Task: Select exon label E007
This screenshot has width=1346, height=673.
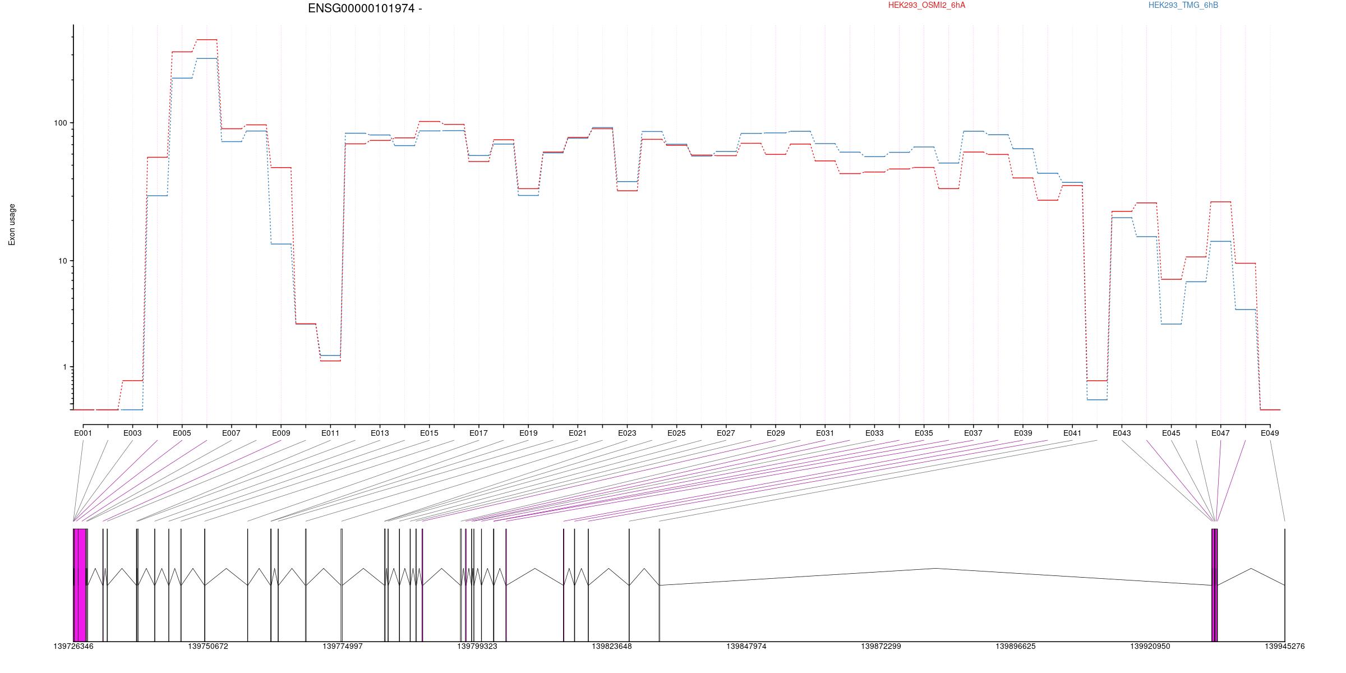Action: 231,433
